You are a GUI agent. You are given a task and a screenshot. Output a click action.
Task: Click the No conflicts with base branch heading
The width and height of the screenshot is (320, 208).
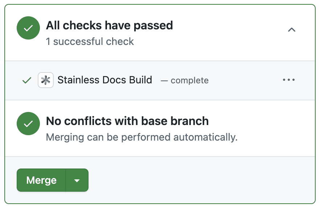(x=127, y=121)
